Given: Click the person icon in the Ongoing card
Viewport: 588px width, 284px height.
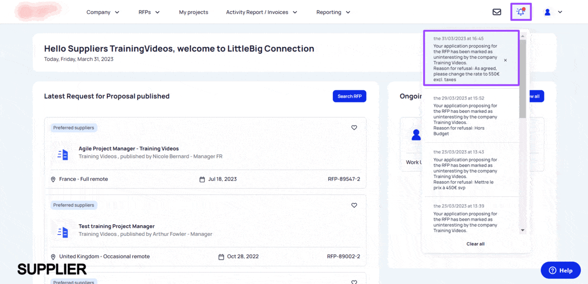Looking at the screenshot, I should (416, 135).
